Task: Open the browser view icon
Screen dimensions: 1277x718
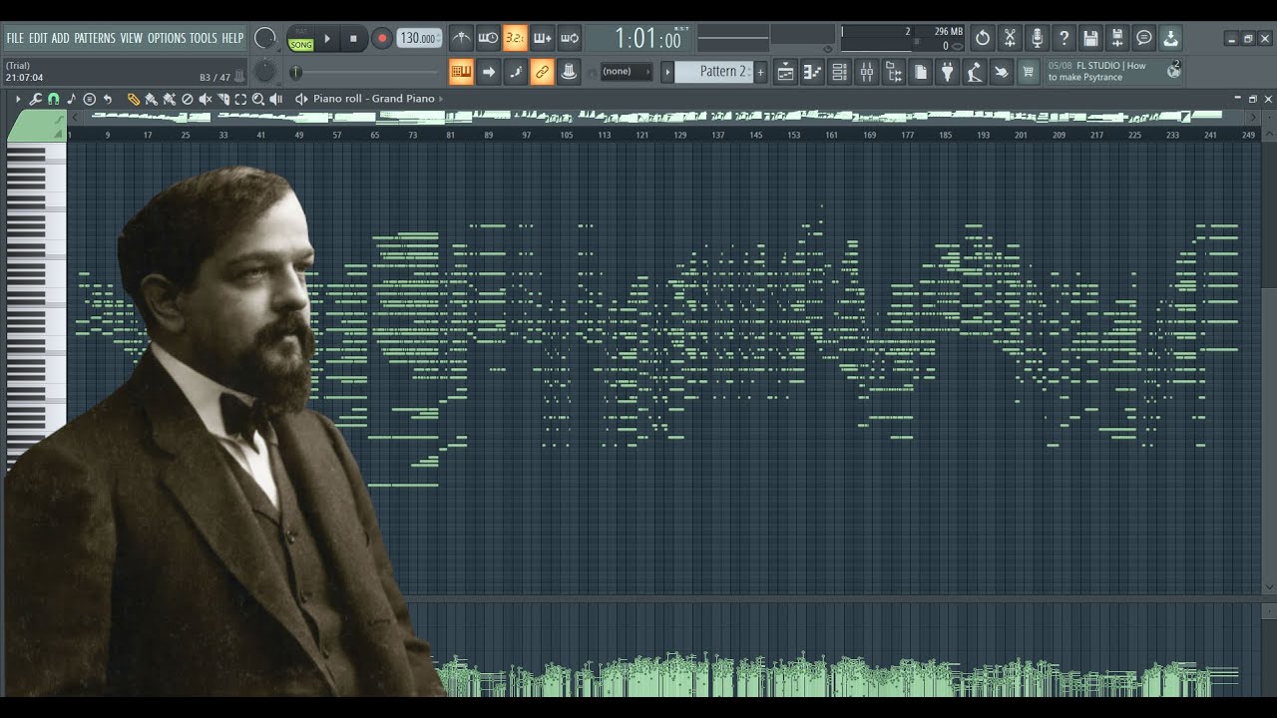Action: (x=893, y=72)
